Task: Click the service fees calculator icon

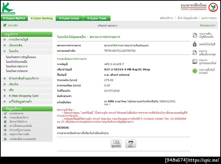Action: pyautogui.click(x=5, y=121)
